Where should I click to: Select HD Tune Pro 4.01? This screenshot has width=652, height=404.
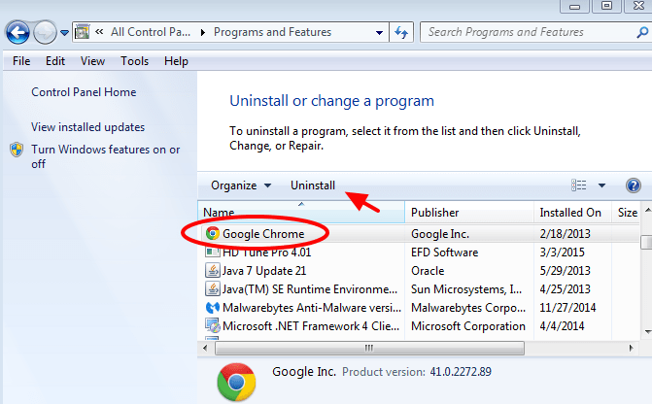tap(266, 252)
